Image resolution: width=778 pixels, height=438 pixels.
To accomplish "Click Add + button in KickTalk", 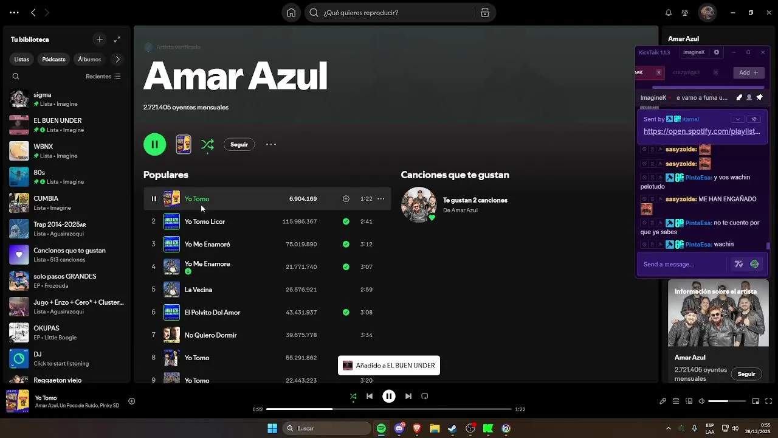I will pyautogui.click(x=748, y=72).
